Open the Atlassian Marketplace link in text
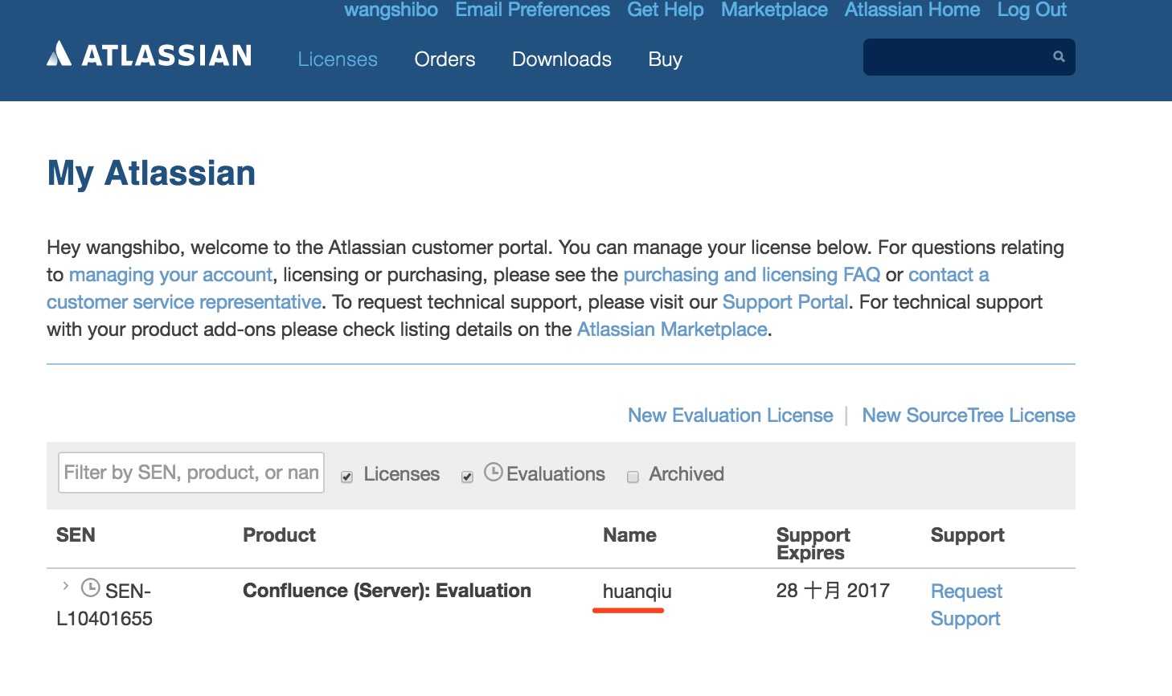Image resolution: width=1172 pixels, height=696 pixels. [672, 330]
